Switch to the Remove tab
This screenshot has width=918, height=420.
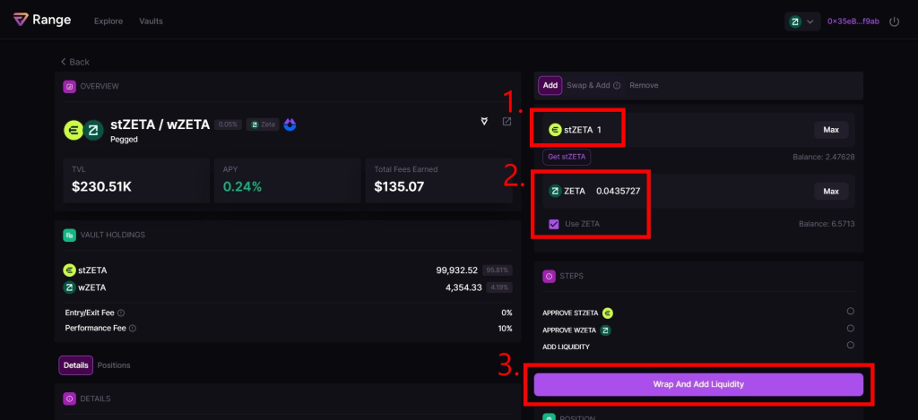[644, 85]
